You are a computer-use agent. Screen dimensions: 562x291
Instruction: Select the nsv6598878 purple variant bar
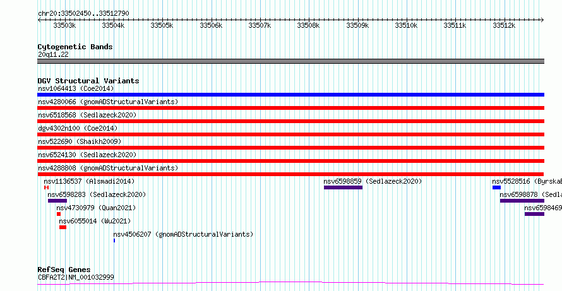point(522,201)
